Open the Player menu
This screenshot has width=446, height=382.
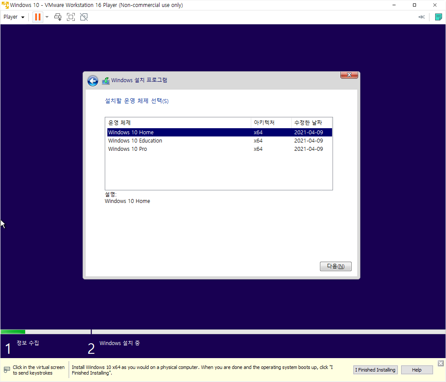[13, 17]
